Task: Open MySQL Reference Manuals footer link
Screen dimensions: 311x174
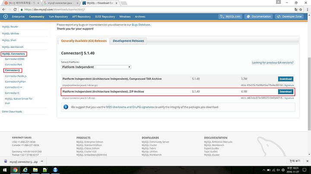Action: [x=218, y=142]
